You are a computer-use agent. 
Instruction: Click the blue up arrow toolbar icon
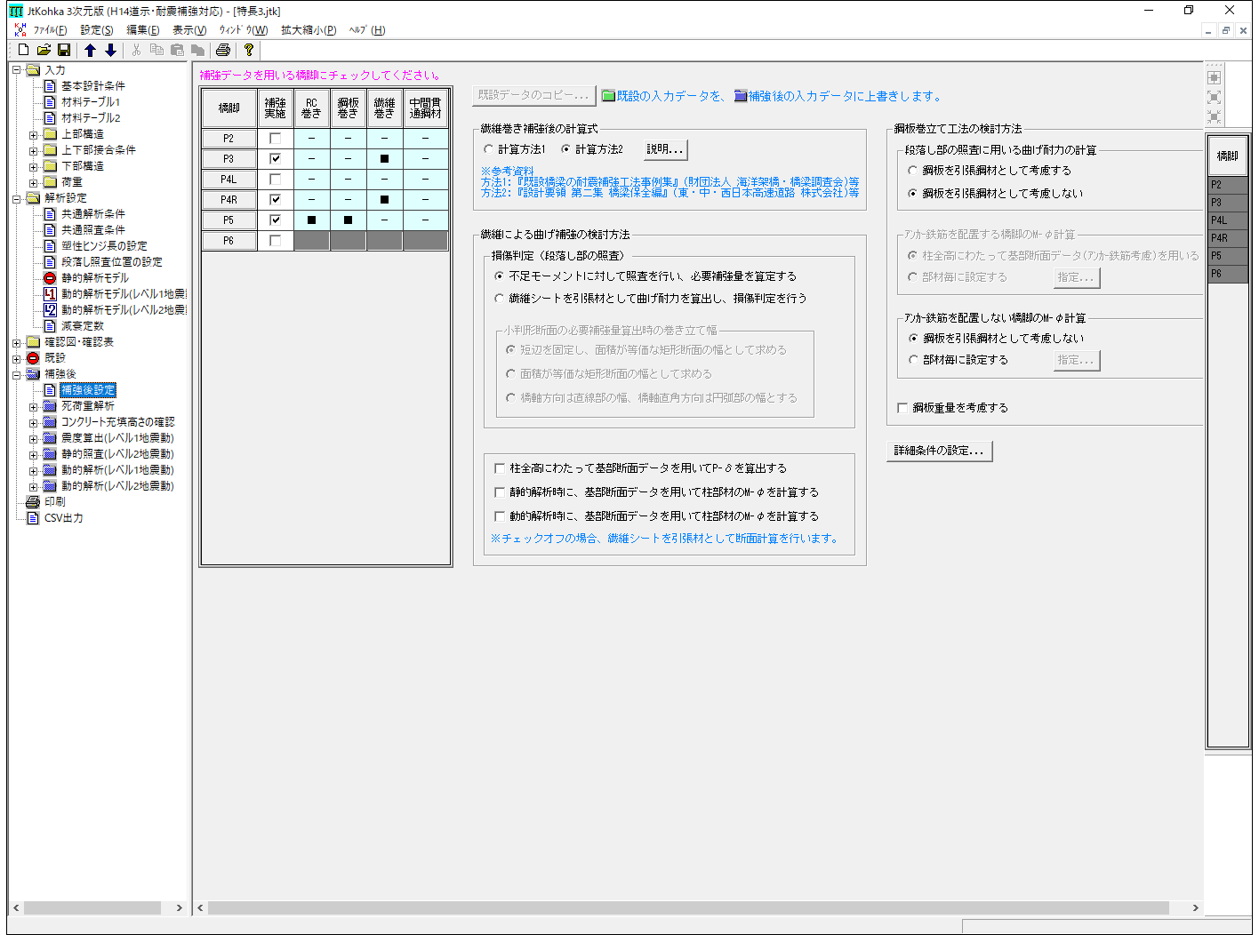pos(90,51)
